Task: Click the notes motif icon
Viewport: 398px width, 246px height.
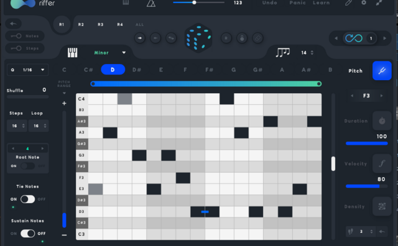Action: [x=283, y=53]
